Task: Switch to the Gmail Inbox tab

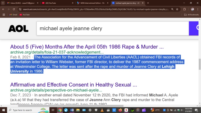Action: [x=23, y=3]
